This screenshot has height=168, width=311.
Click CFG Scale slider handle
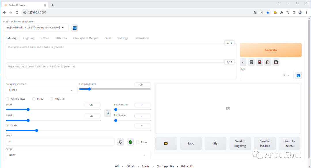[x=37, y=131]
